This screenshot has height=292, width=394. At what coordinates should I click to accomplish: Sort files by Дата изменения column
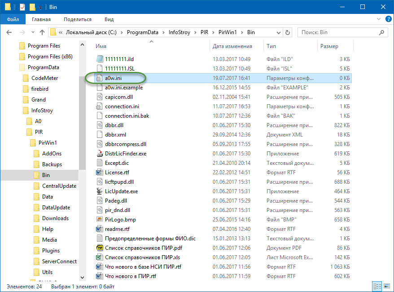tap(232, 46)
